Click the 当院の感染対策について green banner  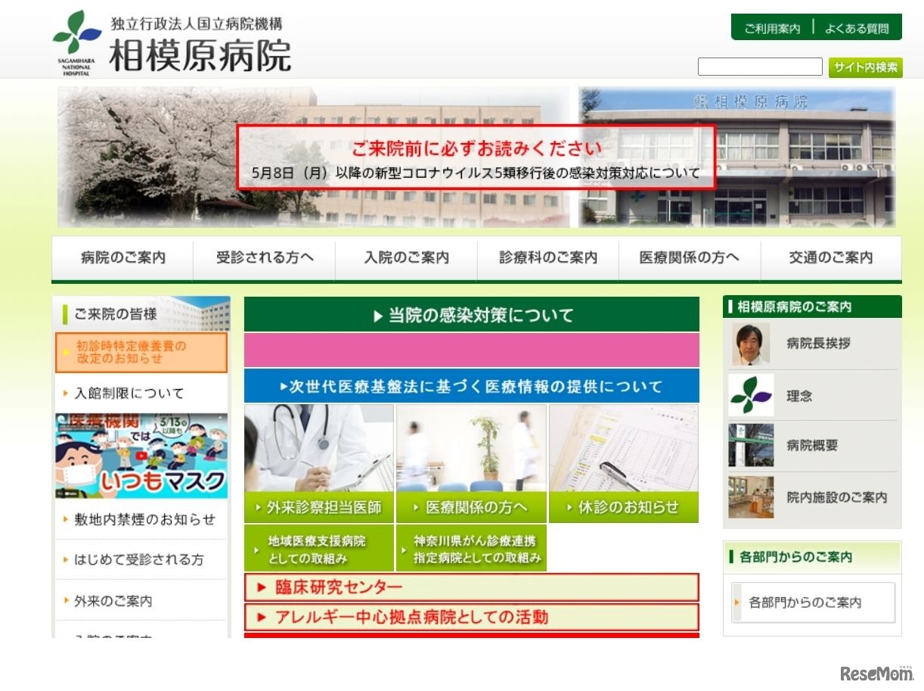[x=471, y=315]
